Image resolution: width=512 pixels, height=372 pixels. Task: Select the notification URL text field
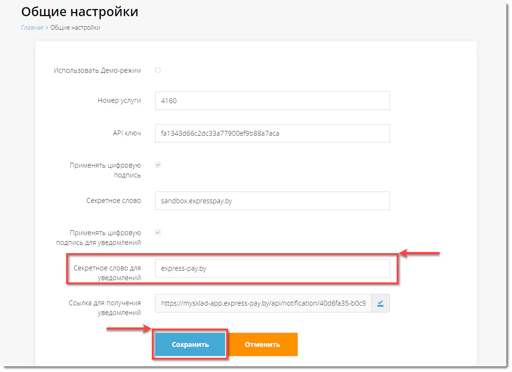[x=263, y=303]
